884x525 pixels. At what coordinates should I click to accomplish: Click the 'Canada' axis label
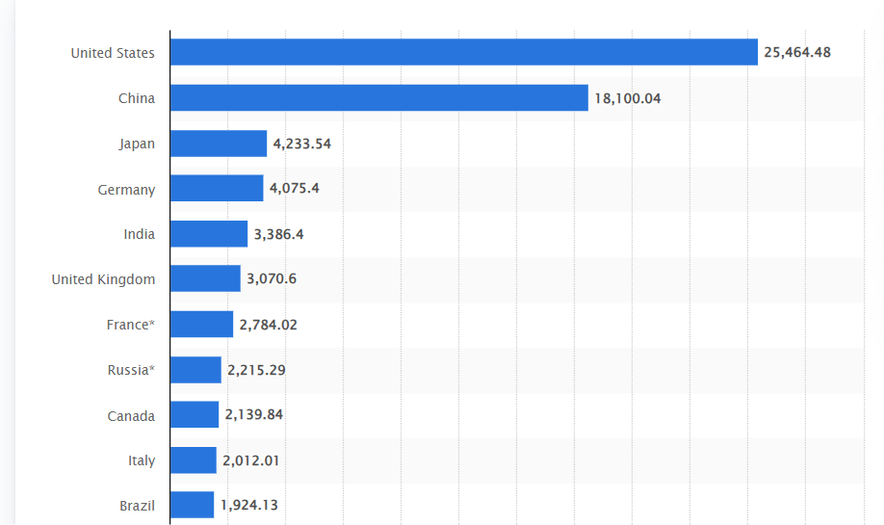click(131, 416)
